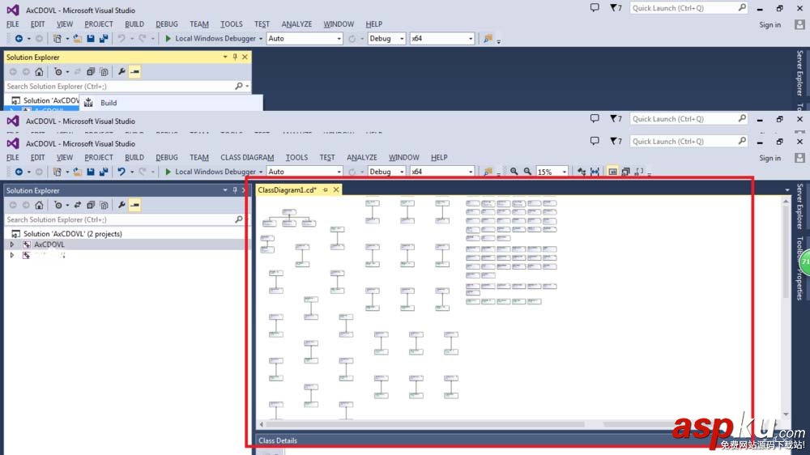
Task: Open CLASS DIAGRAM menu
Action: [x=247, y=158]
